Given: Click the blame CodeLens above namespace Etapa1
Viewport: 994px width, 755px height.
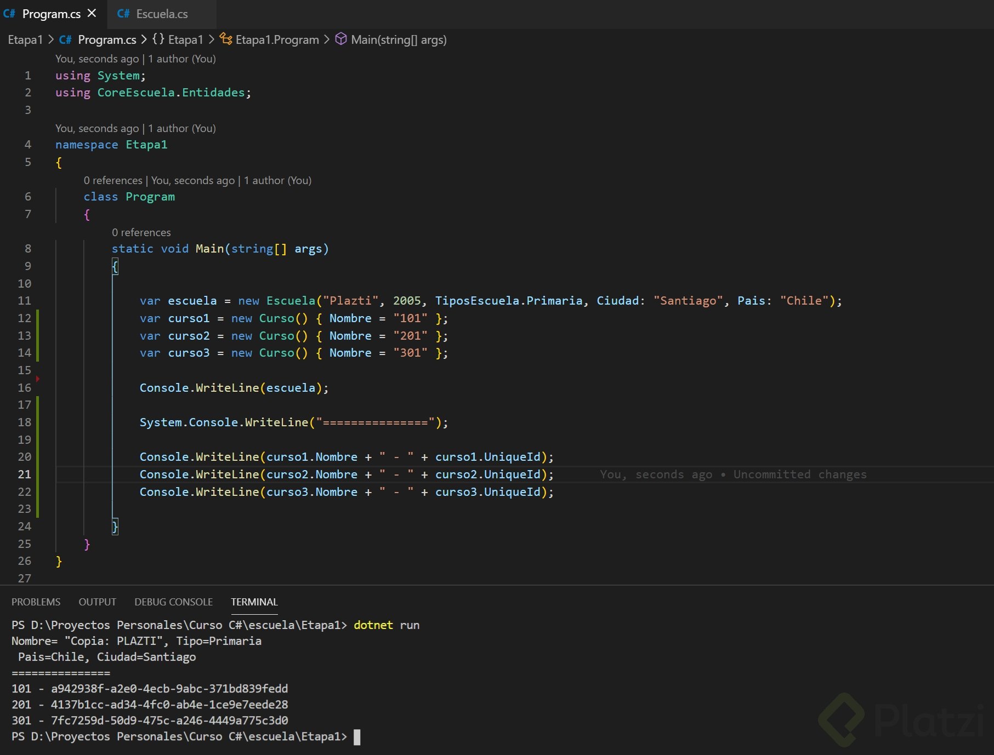Looking at the screenshot, I should (x=135, y=128).
